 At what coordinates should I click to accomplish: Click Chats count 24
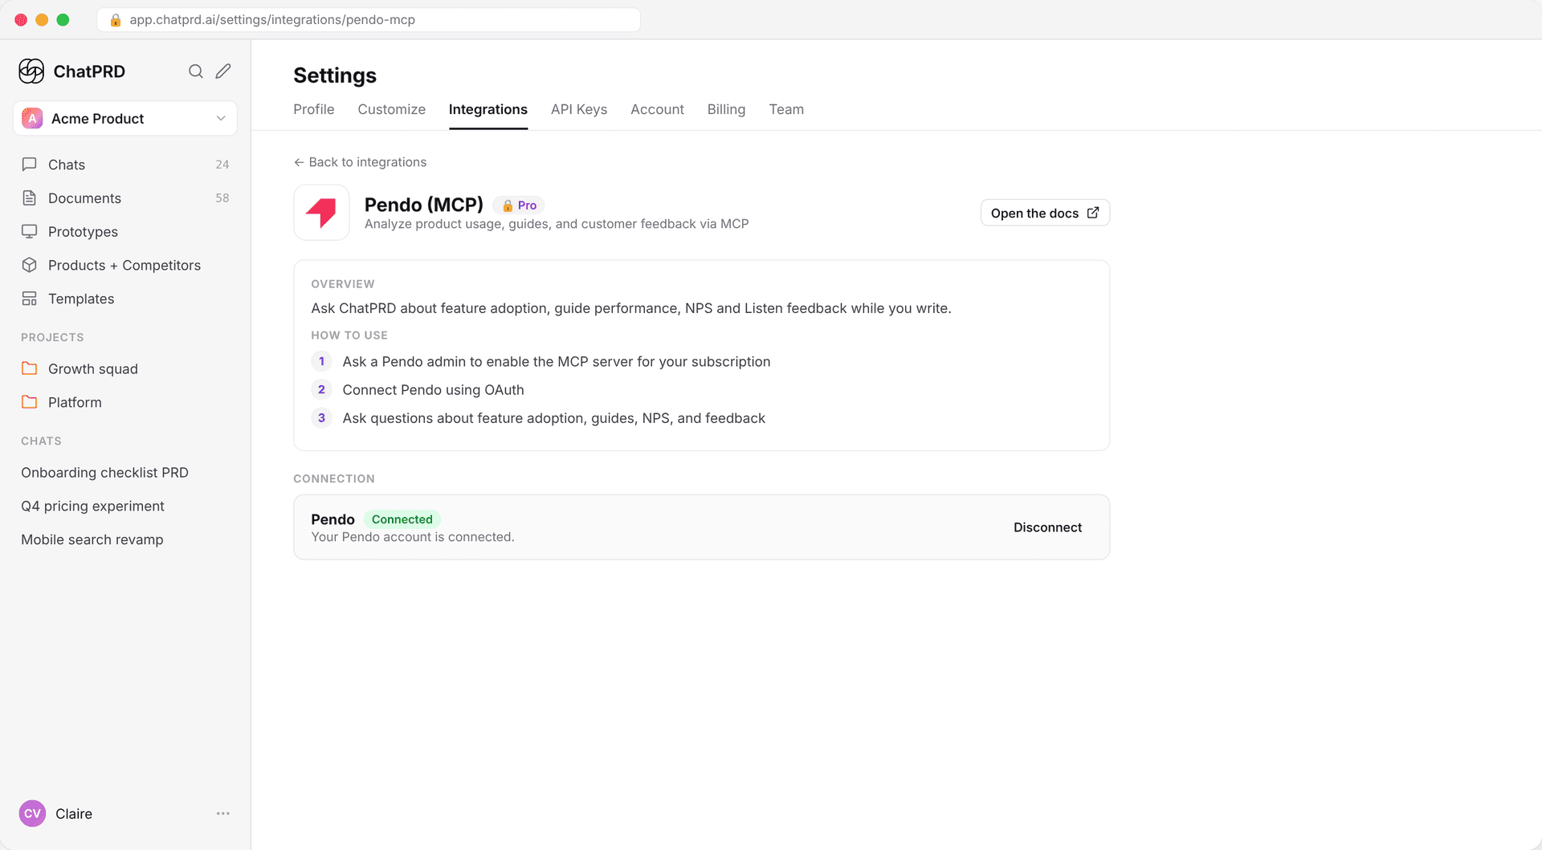222,165
